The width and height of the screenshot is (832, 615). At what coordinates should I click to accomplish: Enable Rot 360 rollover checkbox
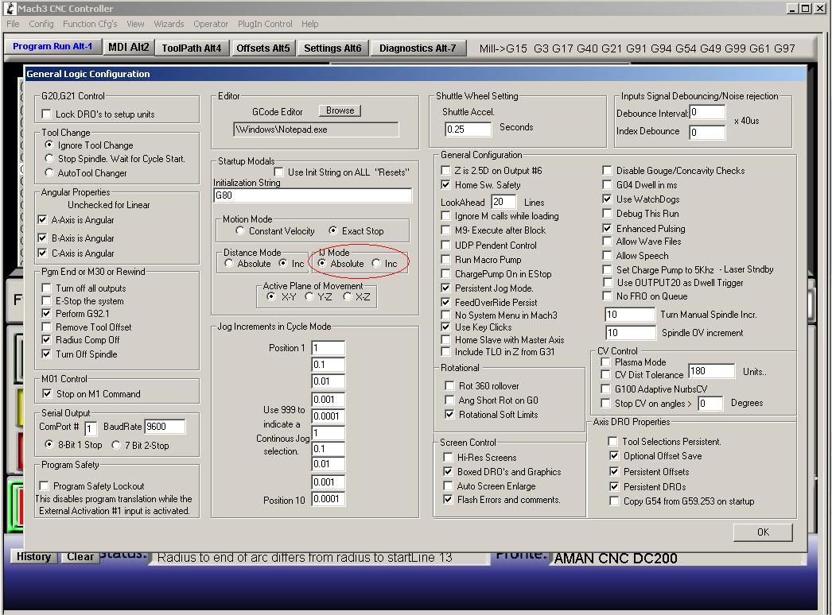coord(449,385)
